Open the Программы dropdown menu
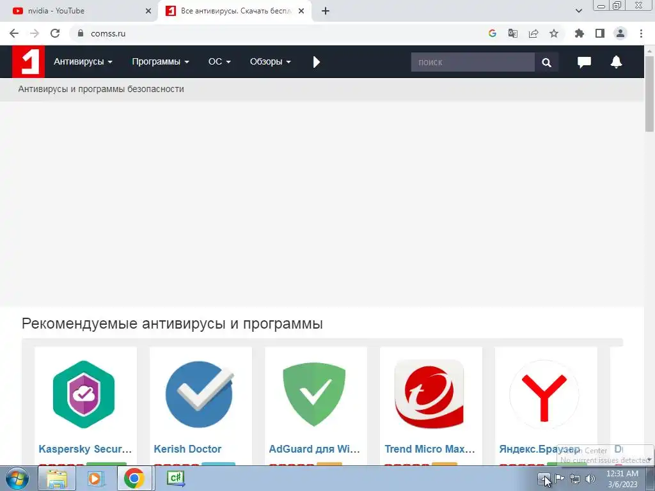This screenshot has height=491, width=655. click(x=161, y=62)
